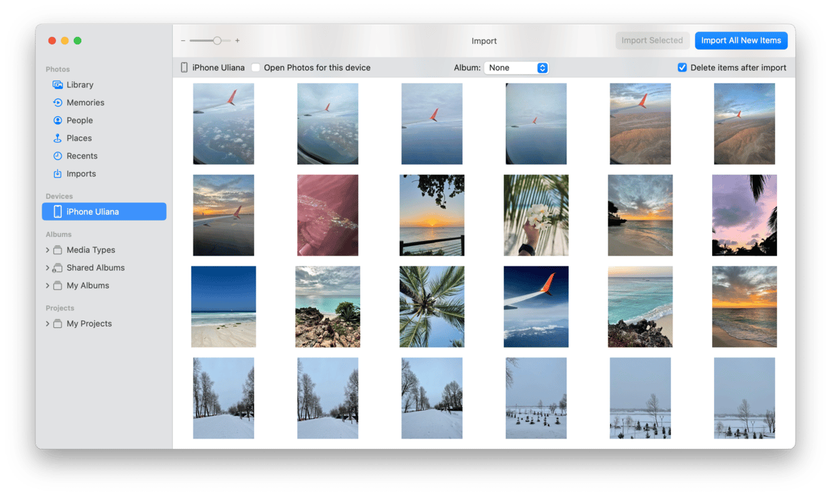Click the Memories icon

58,102
